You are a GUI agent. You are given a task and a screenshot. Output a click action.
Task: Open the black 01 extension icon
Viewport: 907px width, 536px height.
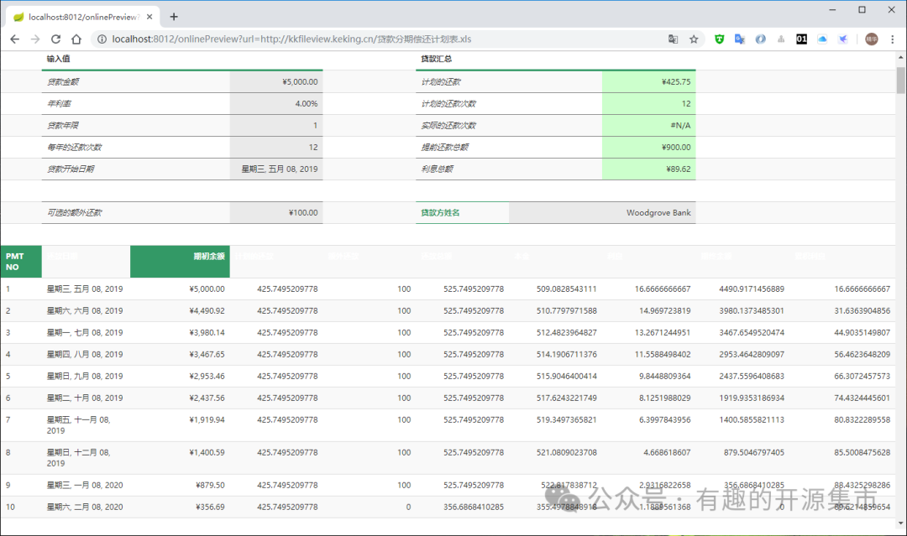[x=802, y=39]
